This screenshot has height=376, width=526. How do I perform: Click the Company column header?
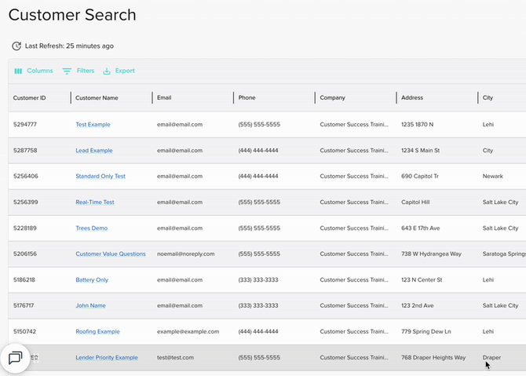pyautogui.click(x=332, y=98)
